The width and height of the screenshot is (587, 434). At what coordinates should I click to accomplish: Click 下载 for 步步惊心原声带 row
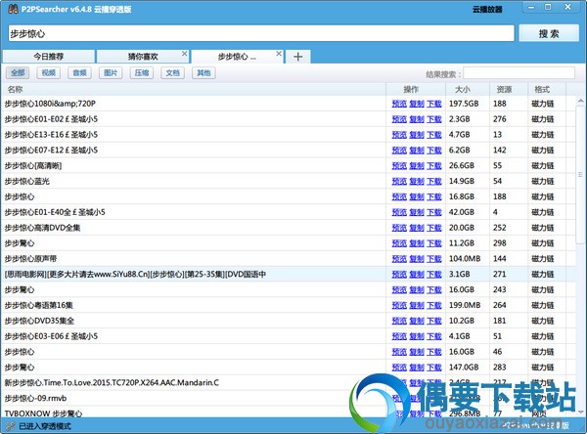point(434,259)
